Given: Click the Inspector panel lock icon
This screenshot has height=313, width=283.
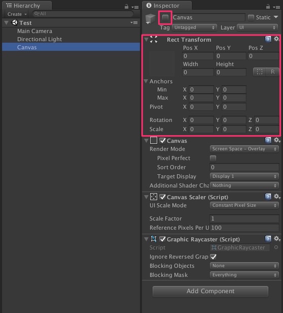Looking at the screenshot, I should click(268, 7).
